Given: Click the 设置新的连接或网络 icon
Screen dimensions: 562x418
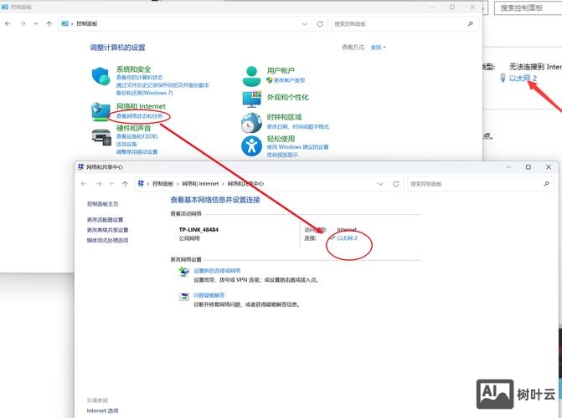Looking at the screenshot, I should [184, 272].
